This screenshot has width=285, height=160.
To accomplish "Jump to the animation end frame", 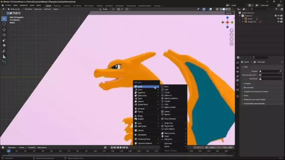I will coord(127,147).
